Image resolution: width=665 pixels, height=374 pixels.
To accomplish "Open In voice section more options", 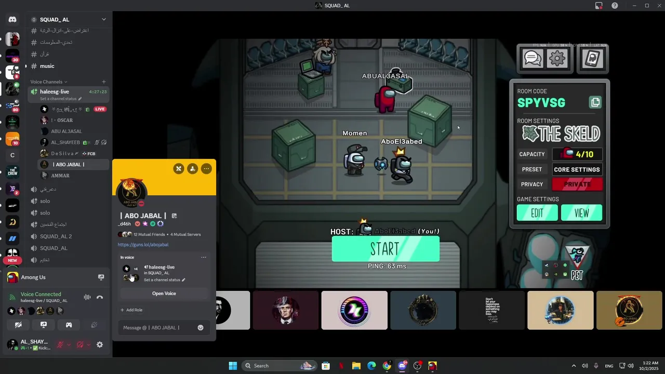I will [x=204, y=257].
